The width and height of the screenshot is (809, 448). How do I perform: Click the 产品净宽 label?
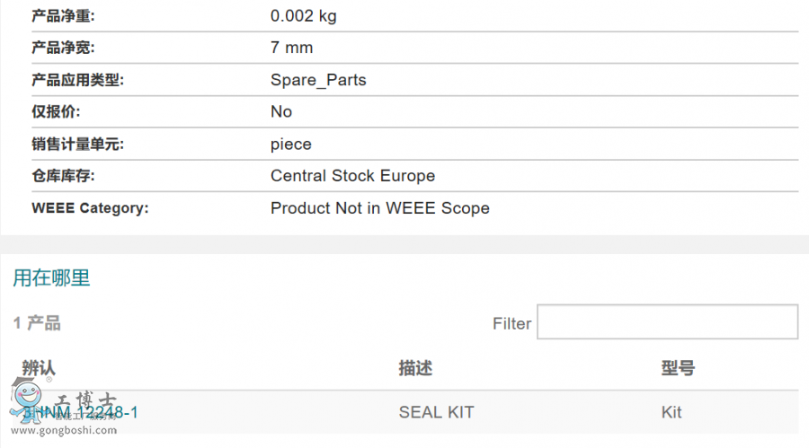coord(63,48)
